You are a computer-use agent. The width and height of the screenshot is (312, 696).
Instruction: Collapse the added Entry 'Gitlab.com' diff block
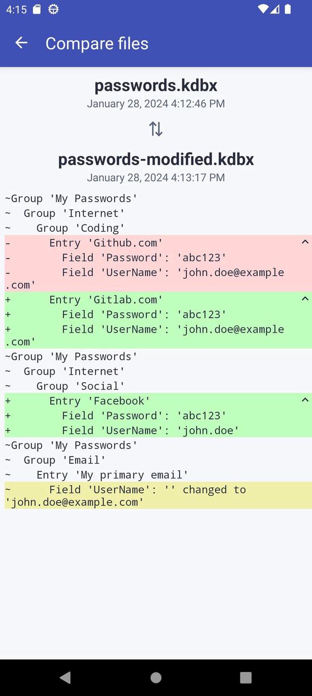[x=305, y=298]
